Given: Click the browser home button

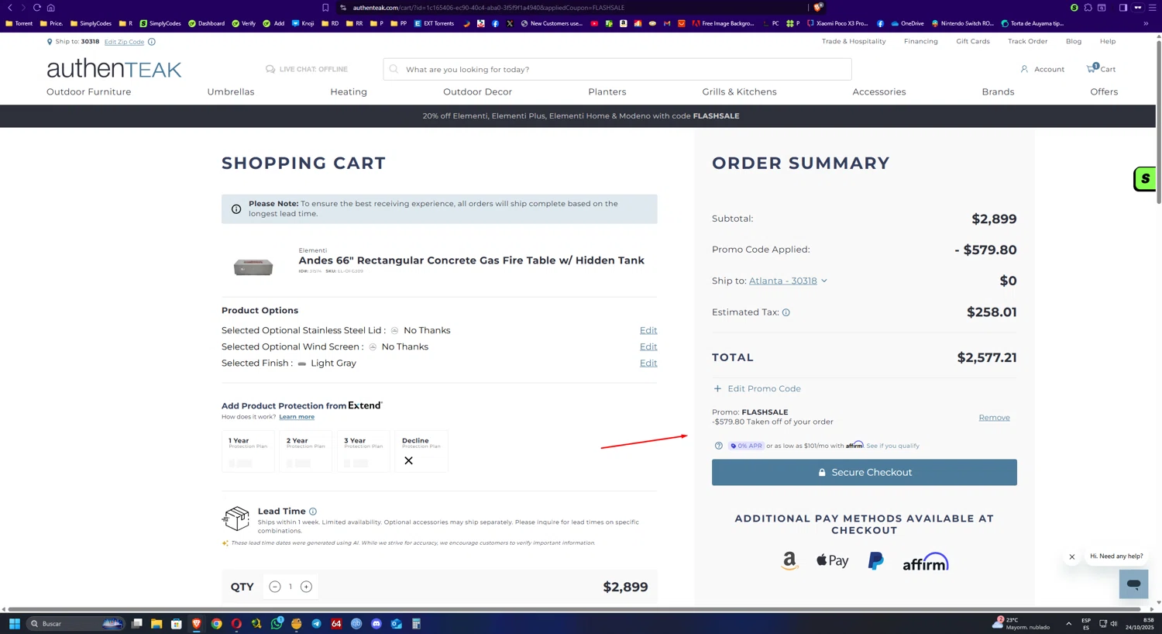Looking at the screenshot, I should click(51, 8).
